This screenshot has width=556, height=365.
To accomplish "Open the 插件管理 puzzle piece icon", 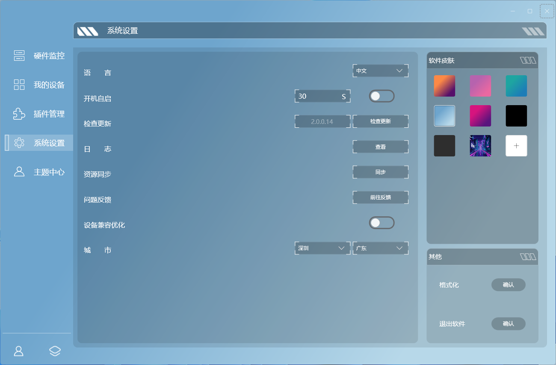I will click(19, 114).
